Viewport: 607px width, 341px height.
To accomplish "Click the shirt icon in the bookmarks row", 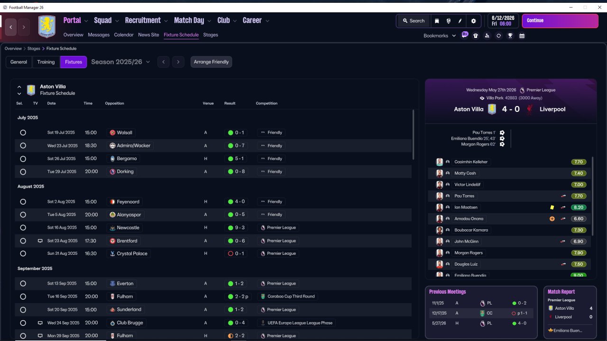I will [476, 36].
